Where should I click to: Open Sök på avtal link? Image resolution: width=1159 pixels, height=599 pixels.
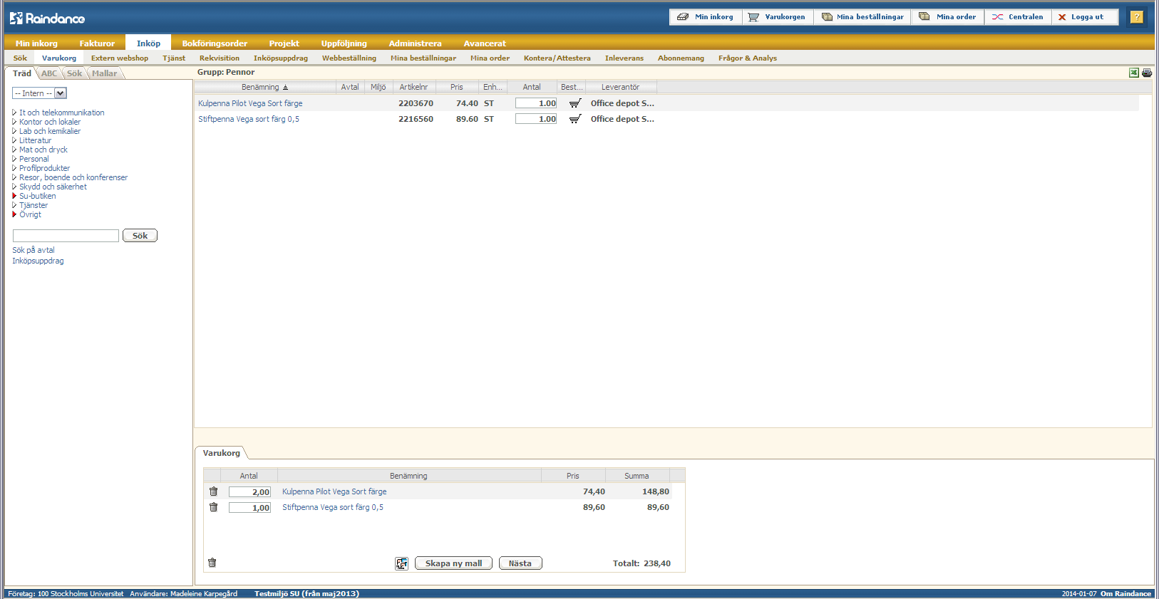click(34, 250)
